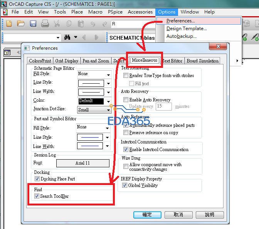Open Schematic Page Editor Fill Style dropdown

point(108,75)
